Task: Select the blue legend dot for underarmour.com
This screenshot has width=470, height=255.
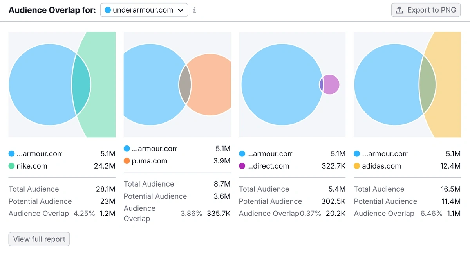Action: pos(11,154)
